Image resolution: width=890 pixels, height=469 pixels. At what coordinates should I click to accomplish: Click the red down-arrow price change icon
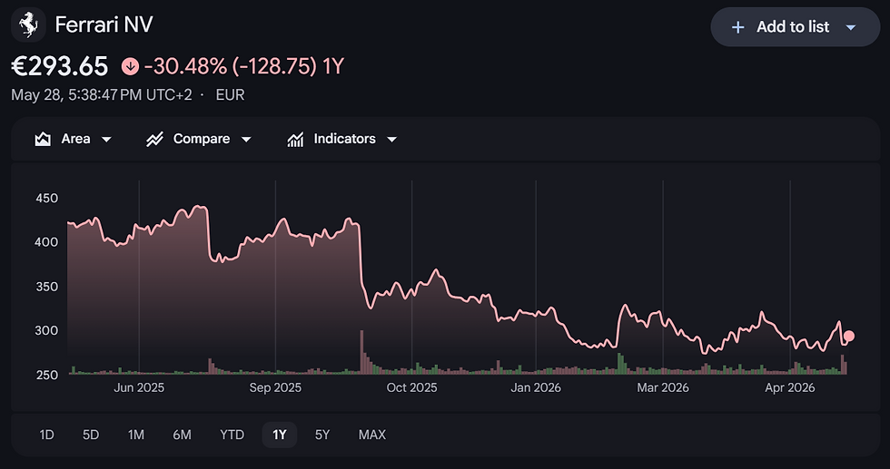click(130, 67)
